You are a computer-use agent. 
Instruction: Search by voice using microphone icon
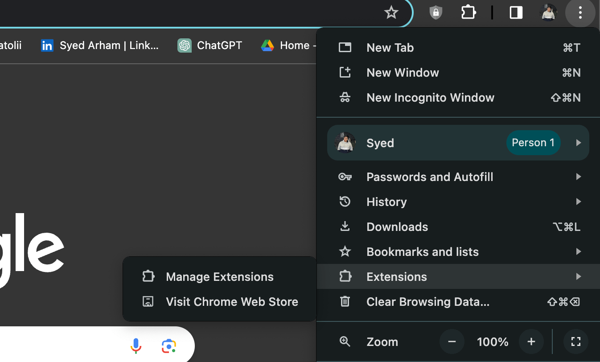pos(136,346)
